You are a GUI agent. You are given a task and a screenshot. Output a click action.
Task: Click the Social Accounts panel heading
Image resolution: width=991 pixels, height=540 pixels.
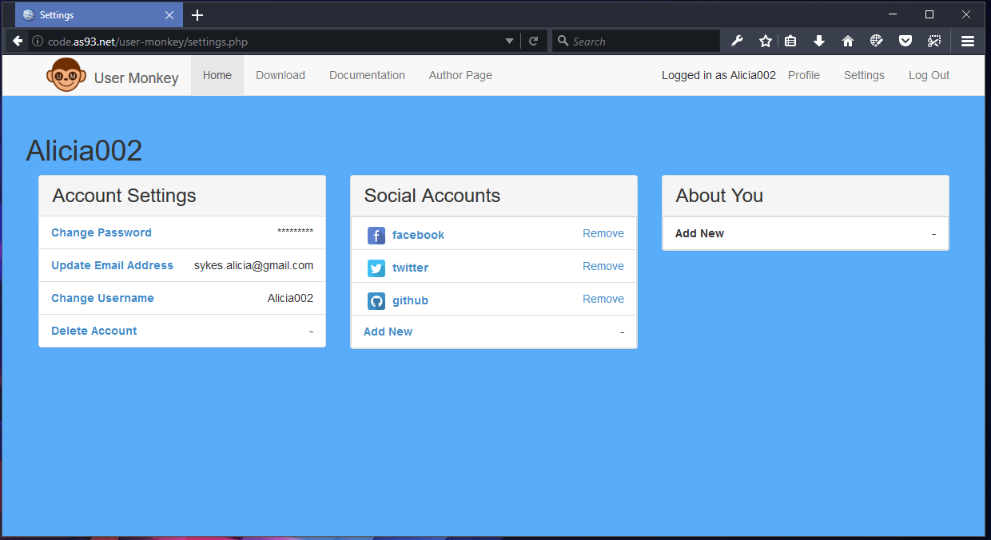click(x=432, y=196)
